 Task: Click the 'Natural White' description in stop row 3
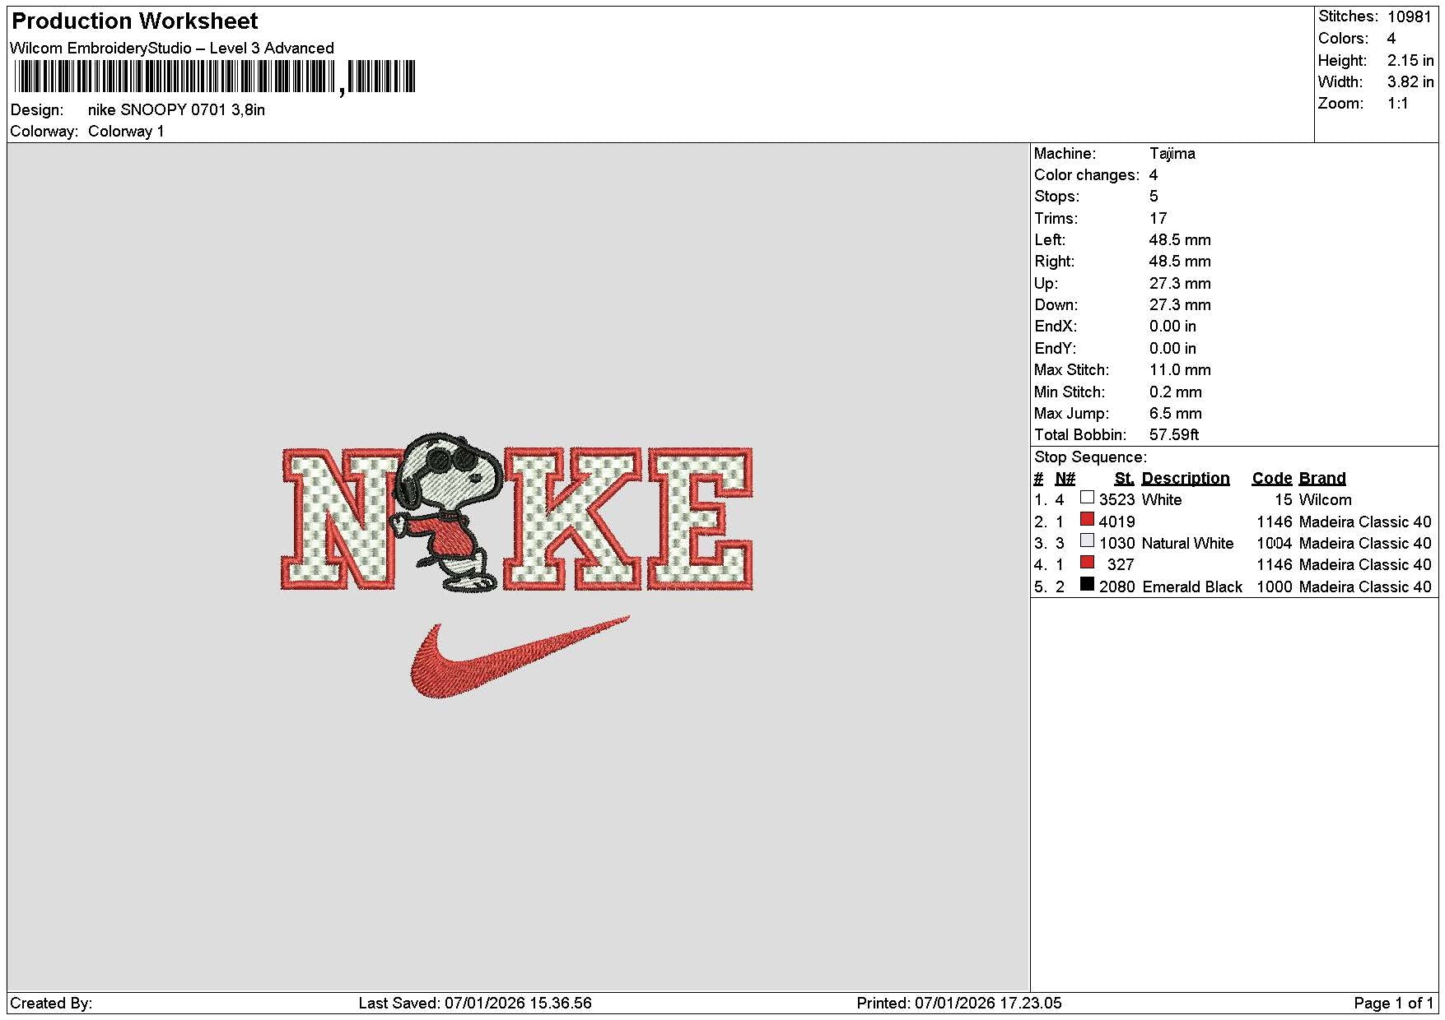pos(1188,544)
